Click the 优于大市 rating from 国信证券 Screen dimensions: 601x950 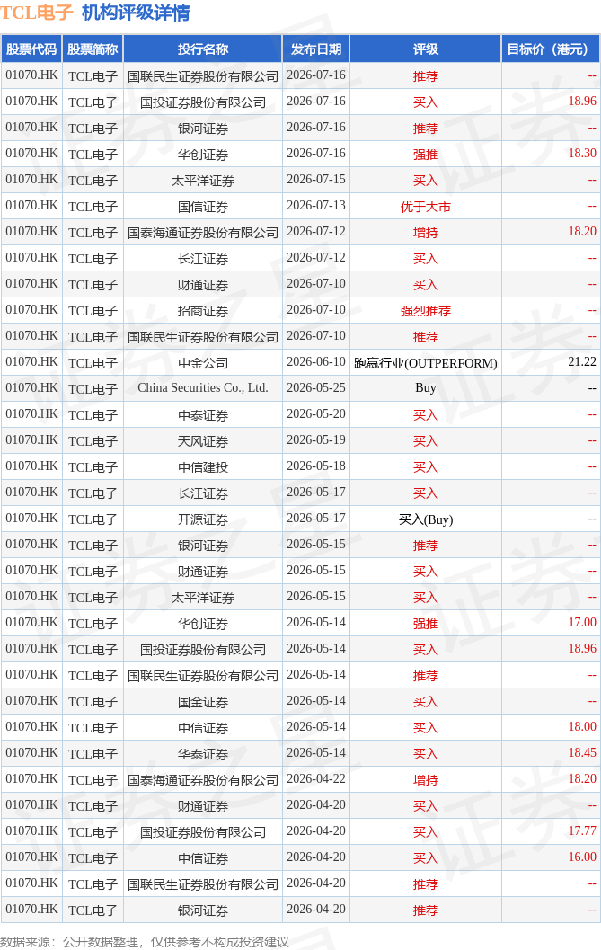click(x=426, y=207)
